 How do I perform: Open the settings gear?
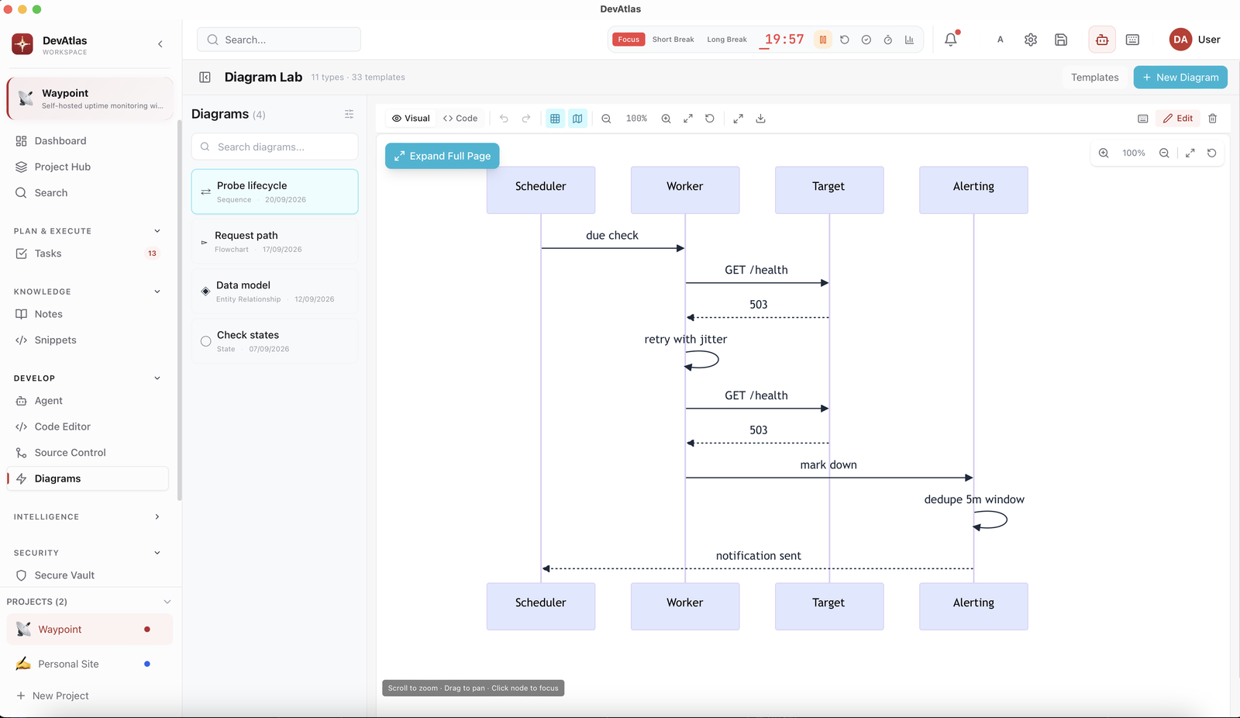[1031, 40]
